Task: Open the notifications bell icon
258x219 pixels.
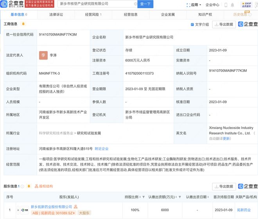Action: pos(232,5)
